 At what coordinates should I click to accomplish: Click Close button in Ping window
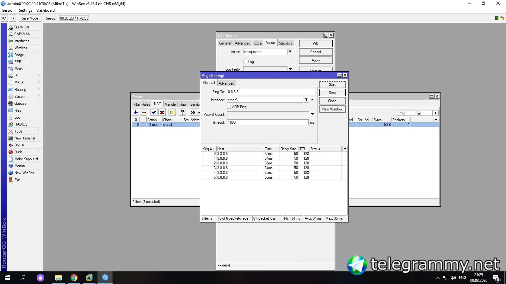tap(332, 101)
